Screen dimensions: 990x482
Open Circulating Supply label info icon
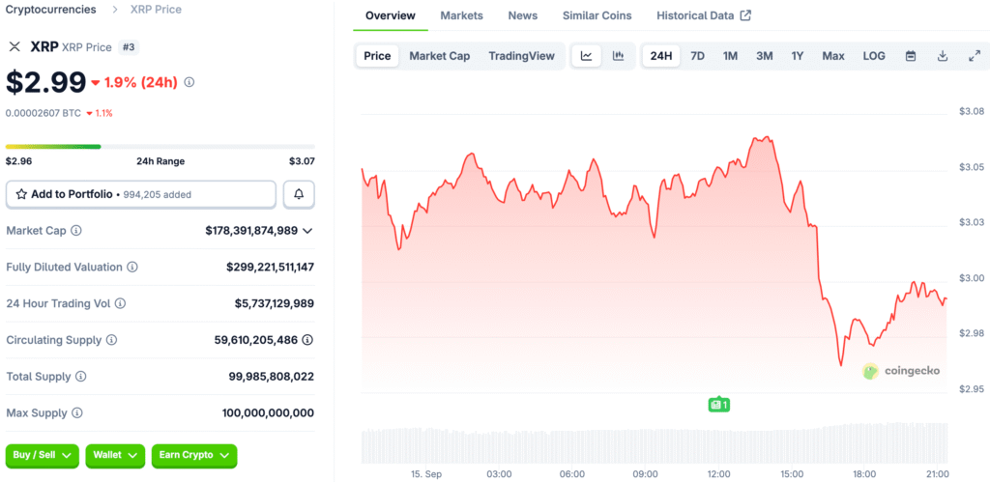point(111,340)
